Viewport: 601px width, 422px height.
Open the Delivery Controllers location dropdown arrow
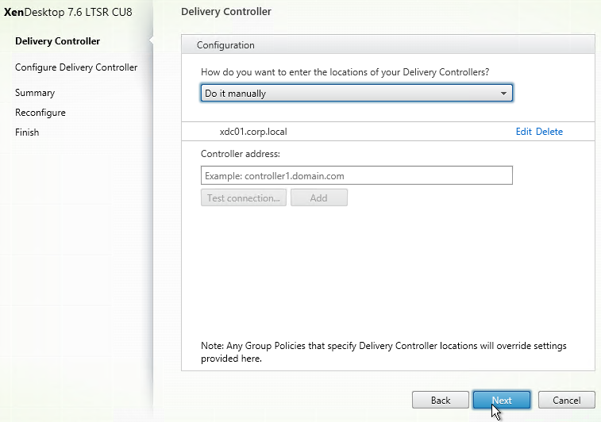pyautogui.click(x=503, y=93)
